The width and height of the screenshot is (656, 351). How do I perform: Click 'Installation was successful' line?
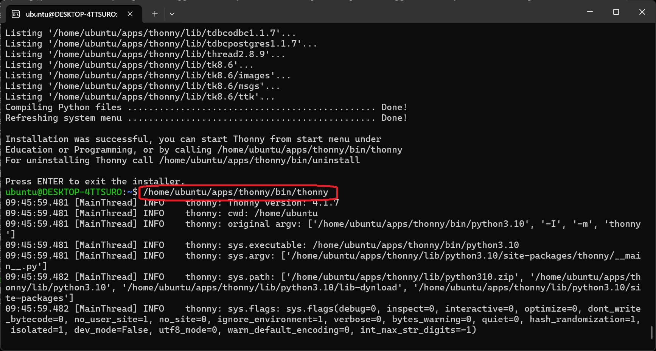coord(193,139)
